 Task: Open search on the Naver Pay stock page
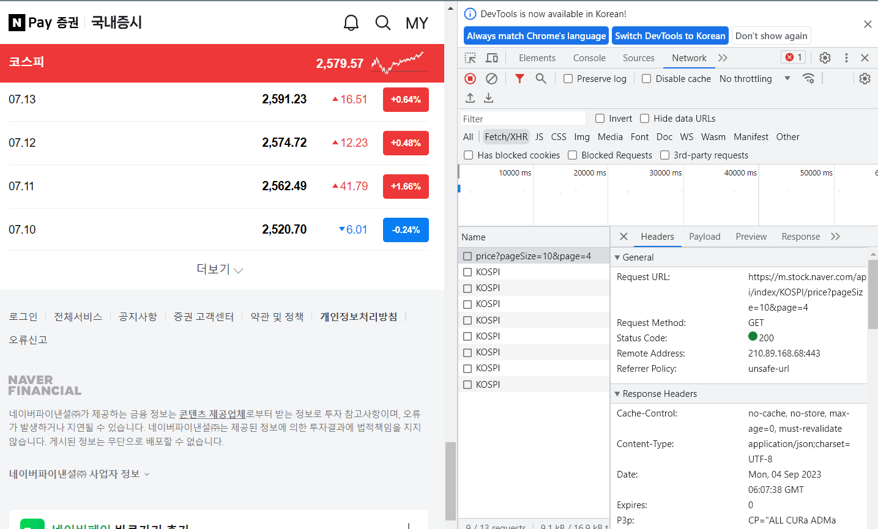(x=383, y=23)
